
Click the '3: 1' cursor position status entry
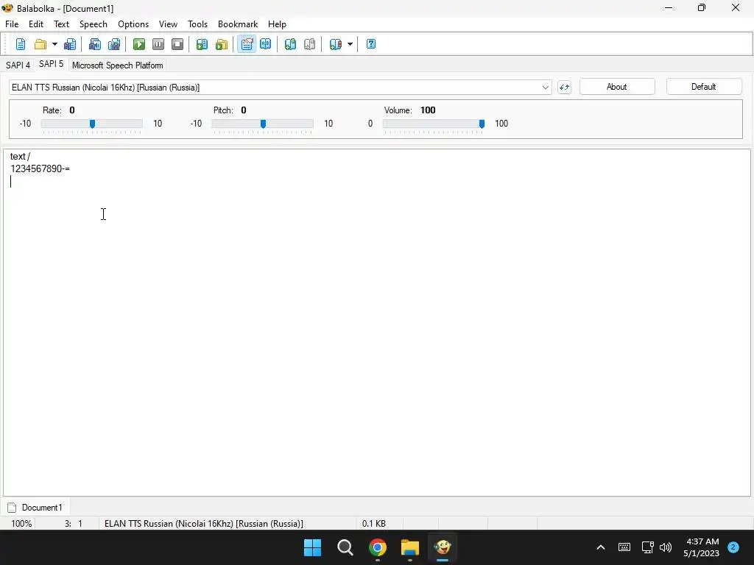[74, 524]
